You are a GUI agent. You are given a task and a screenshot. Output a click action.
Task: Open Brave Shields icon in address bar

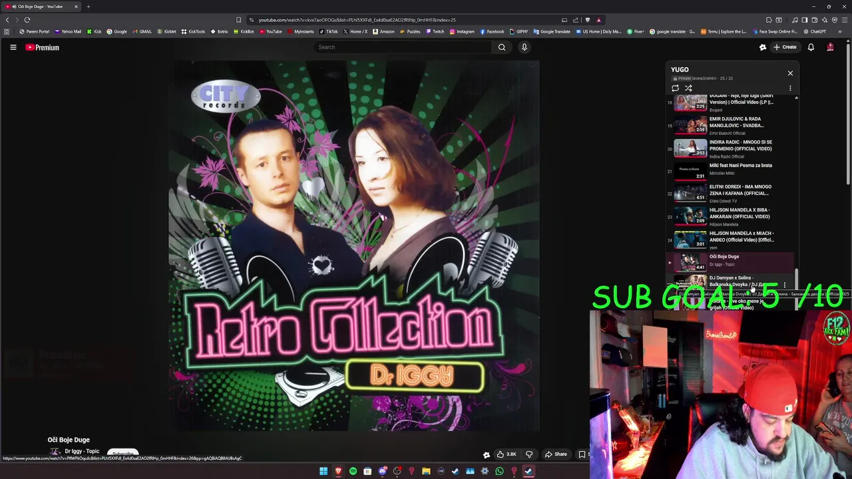pos(587,20)
